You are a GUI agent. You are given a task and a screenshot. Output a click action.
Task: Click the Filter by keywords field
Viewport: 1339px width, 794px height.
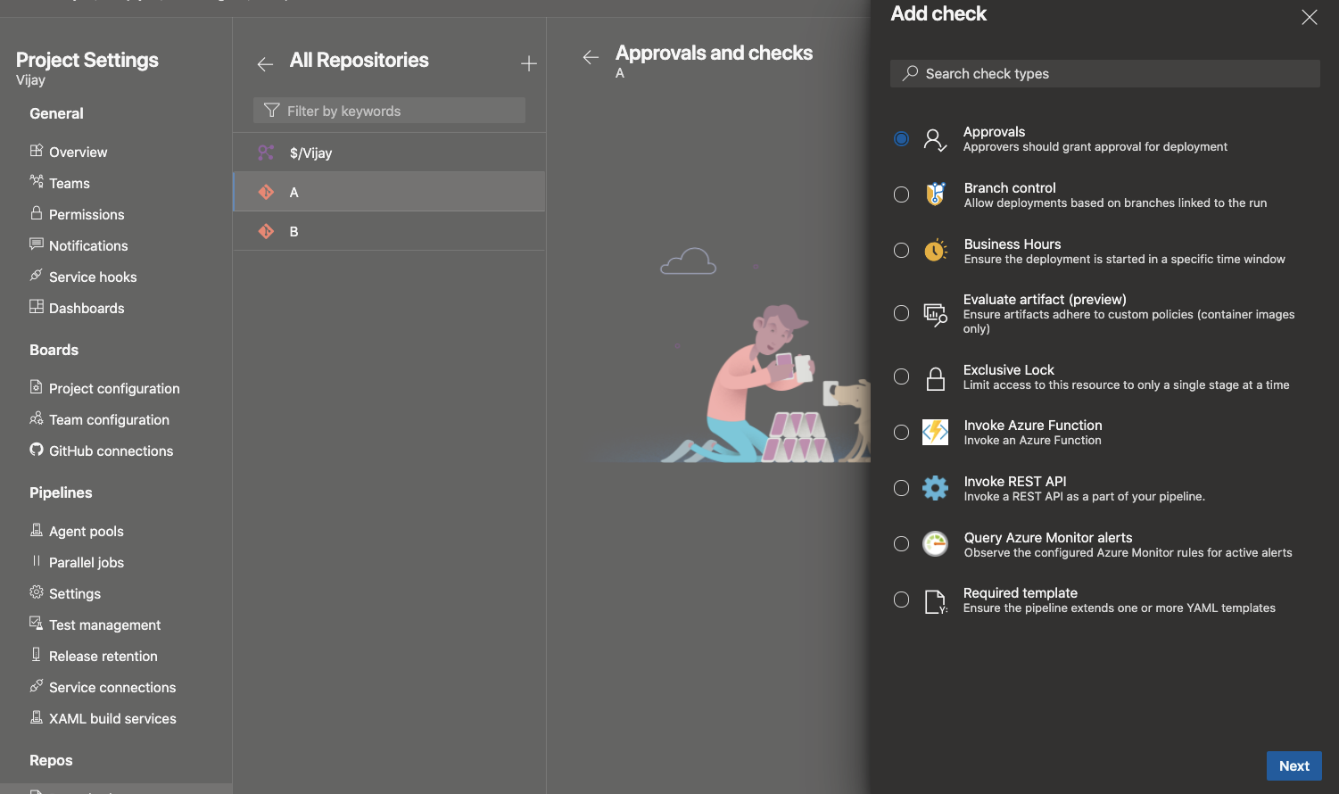389,111
